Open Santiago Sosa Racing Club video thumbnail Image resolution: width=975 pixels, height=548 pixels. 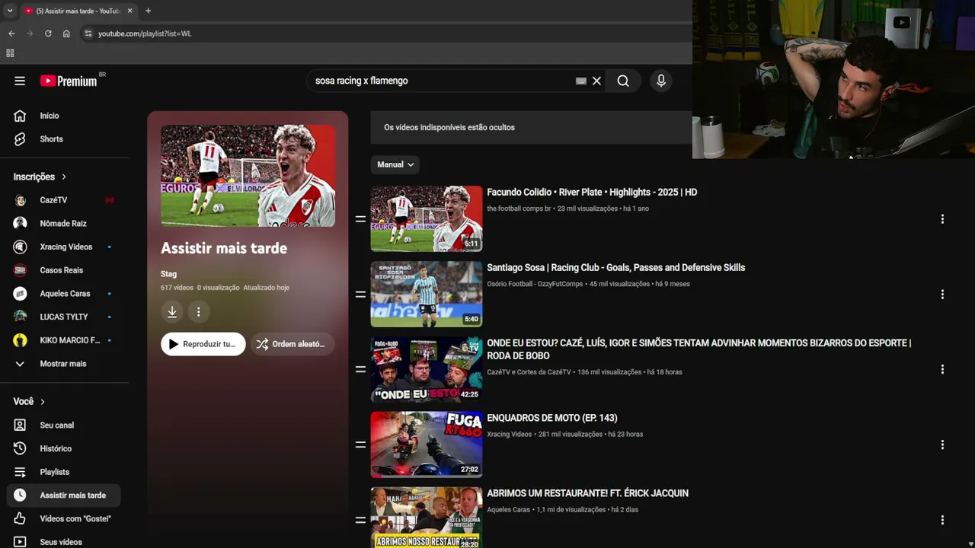(427, 294)
